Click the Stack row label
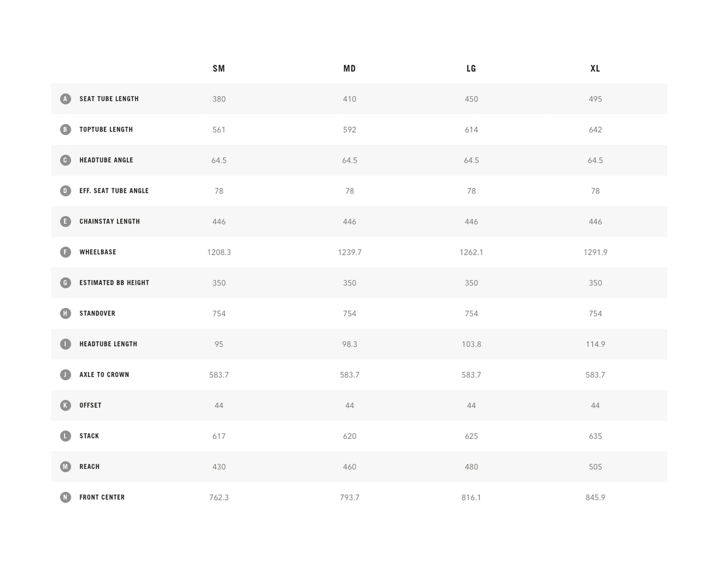702x562 pixels. pos(89,436)
